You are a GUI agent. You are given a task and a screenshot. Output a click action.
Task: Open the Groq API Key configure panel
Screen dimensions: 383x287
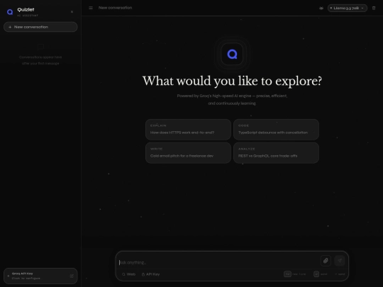40,276
